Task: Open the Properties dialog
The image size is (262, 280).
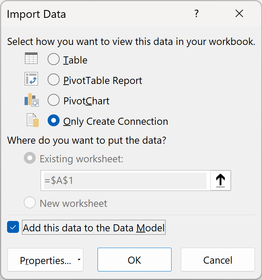Action: coord(45,260)
